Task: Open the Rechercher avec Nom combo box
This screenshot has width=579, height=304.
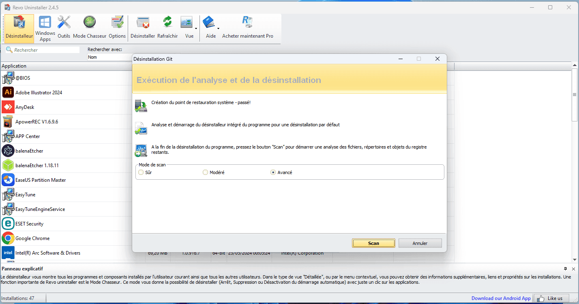Action: click(x=110, y=57)
